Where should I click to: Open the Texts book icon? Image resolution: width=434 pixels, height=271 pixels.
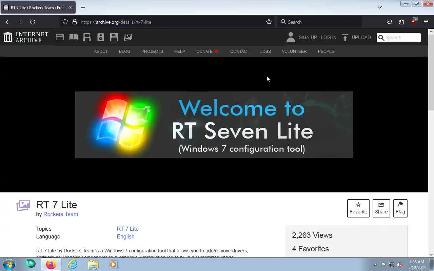pos(74,37)
